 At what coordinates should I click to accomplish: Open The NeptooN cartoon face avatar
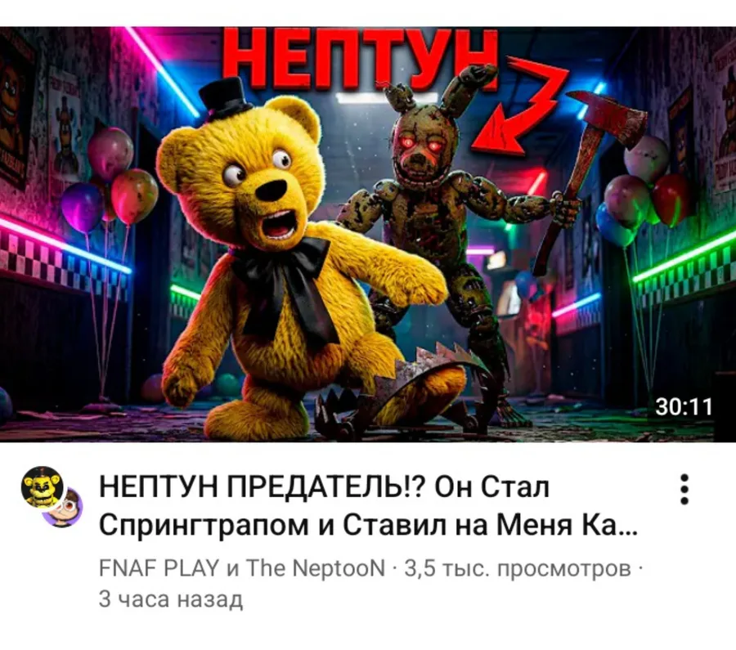65,508
